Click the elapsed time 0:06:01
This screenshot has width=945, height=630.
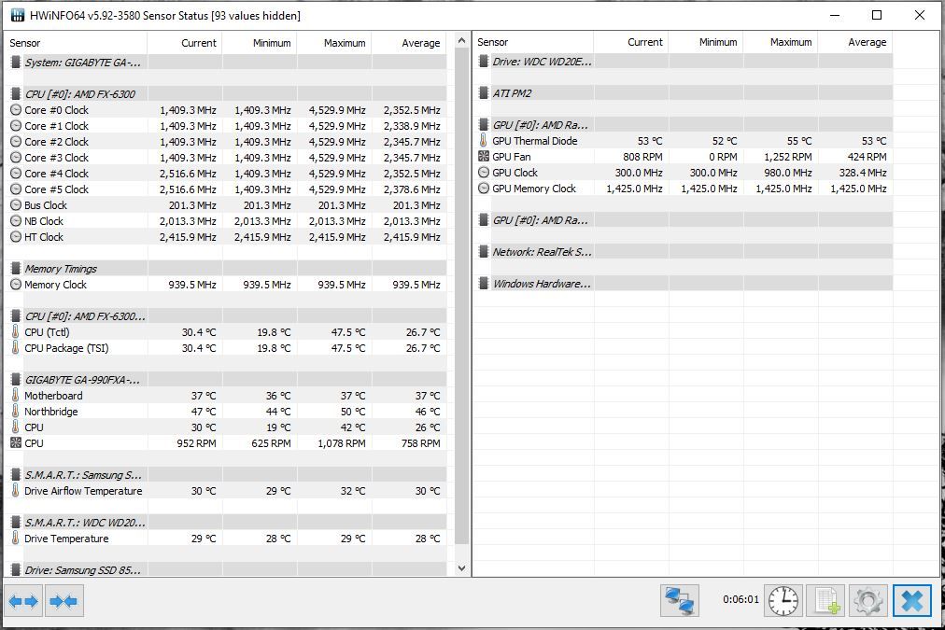740,599
